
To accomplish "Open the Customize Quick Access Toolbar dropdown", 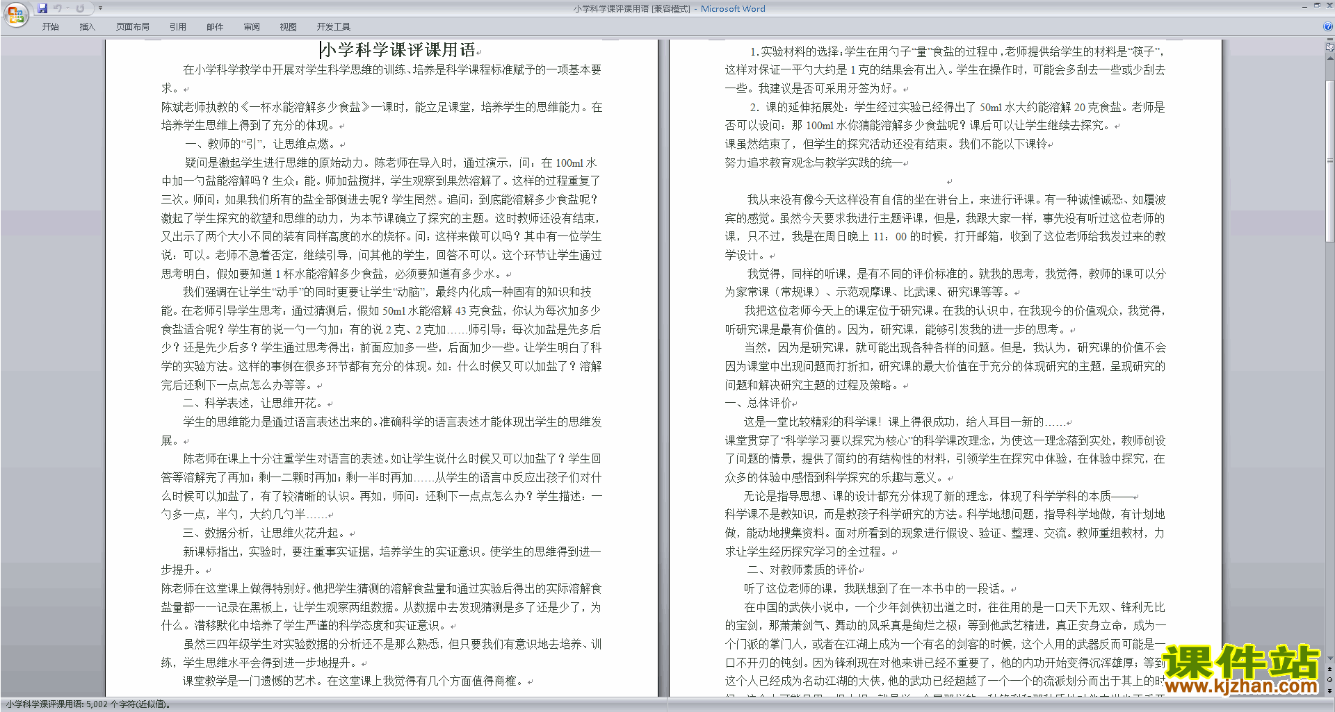I will click(100, 8).
